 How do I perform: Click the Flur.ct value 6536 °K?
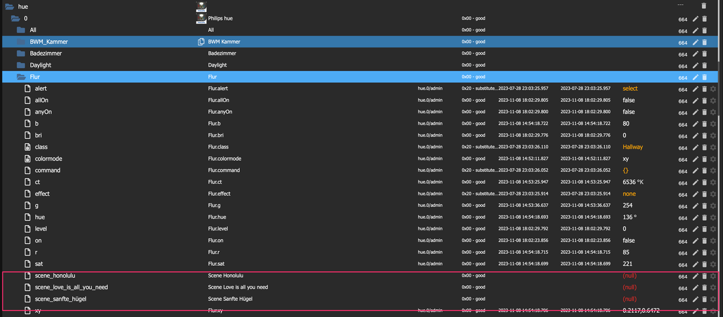point(634,182)
